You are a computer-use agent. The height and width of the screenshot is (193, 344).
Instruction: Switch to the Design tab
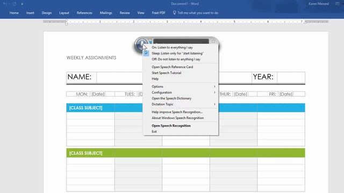coord(47,13)
